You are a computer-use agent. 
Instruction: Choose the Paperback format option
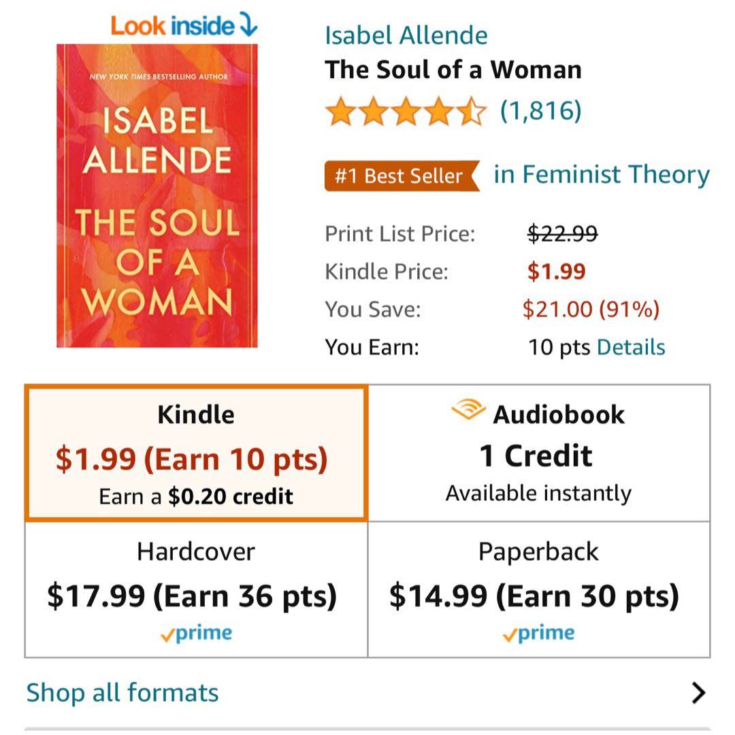click(x=539, y=589)
